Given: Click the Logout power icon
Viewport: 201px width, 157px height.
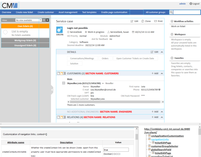Looking at the screenshot, I should (191, 4).
